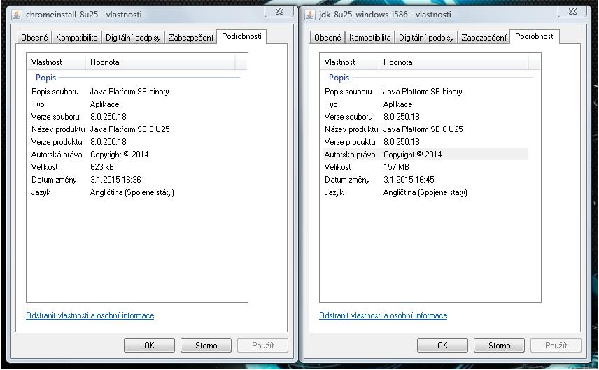
Task: Open Digitální podpisy tab in chromeinstall-8u25 window
Action: point(133,38)
